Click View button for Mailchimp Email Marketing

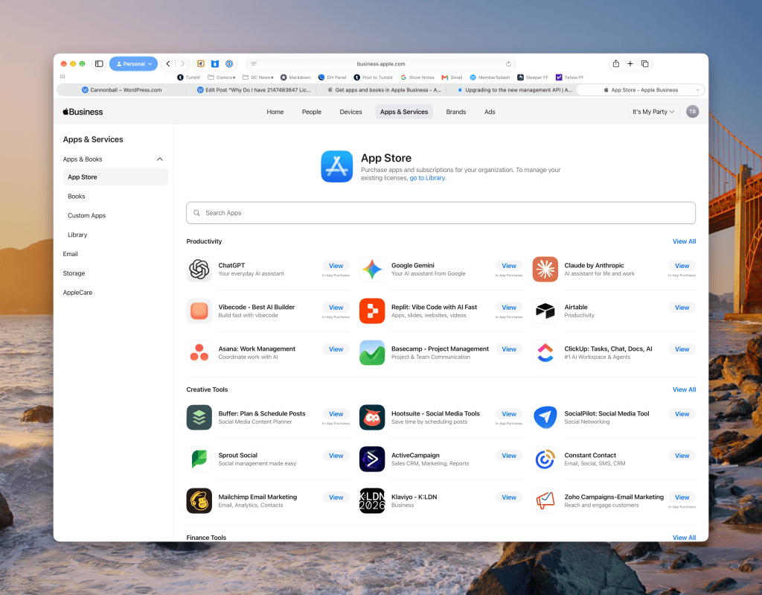(336, 497)
